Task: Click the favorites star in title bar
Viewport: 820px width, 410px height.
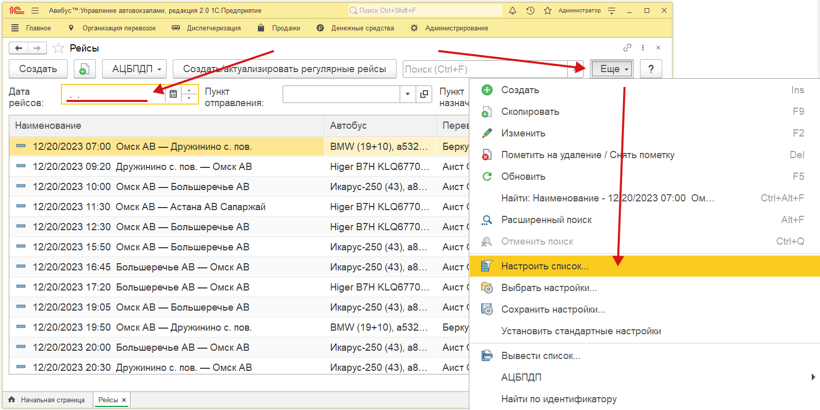Action: click(x=548, y=10)
